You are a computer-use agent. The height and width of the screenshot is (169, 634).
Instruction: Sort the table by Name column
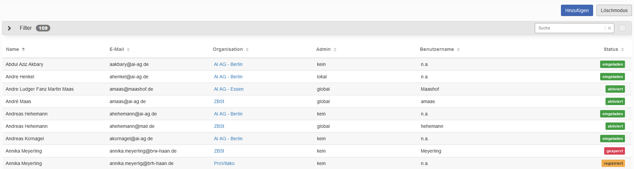pyautogui.click(x=23, y=50)
